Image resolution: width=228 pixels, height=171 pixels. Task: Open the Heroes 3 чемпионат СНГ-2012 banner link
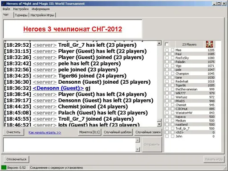click(73, 29)
